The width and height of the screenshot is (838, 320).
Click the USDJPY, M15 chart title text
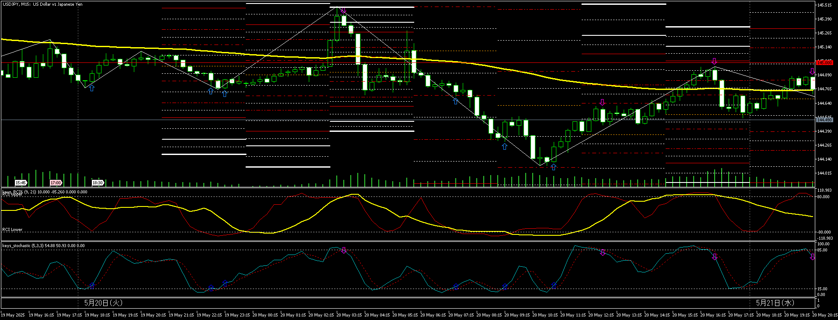coord(42,4)
